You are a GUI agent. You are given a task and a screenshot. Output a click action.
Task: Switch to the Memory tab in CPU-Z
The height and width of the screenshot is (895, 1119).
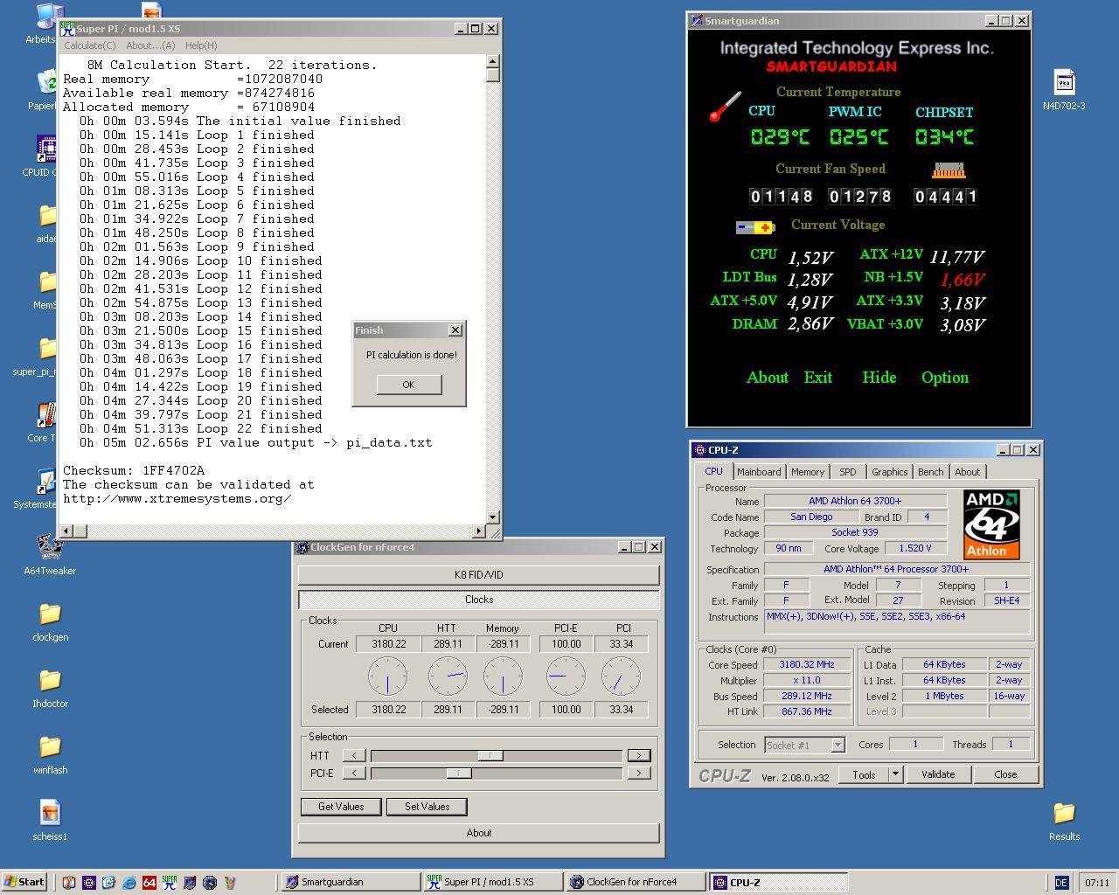[x=808, y=472]
